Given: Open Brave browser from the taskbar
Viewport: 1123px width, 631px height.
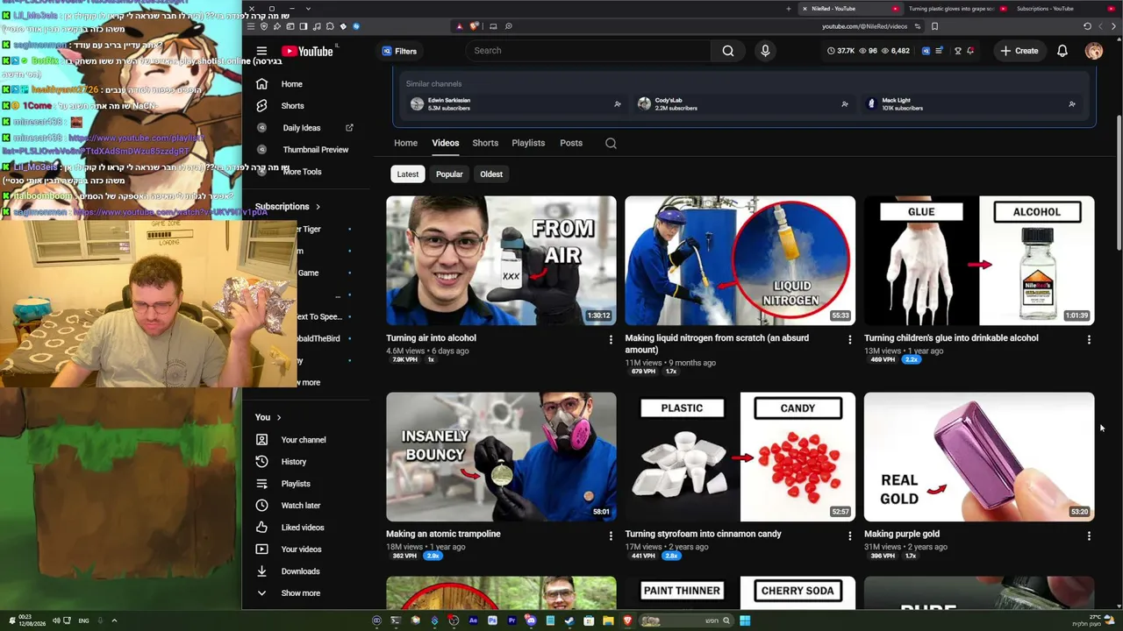Looking at the screenshot, I should point(627,620).
